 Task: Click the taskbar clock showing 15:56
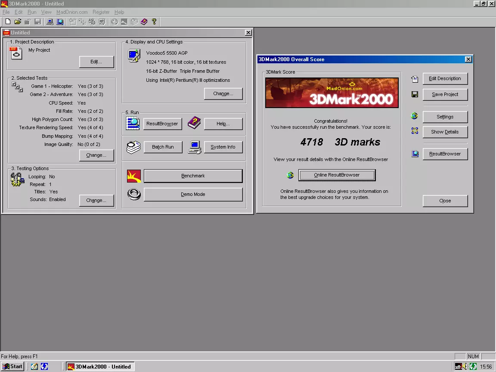point(486,367)
